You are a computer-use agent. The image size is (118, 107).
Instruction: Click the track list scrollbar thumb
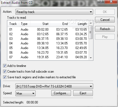pos(91,32)
